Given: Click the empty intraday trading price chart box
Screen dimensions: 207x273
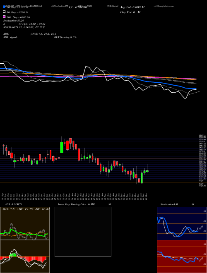Looking at the screenshot, I should click(83, 232).
